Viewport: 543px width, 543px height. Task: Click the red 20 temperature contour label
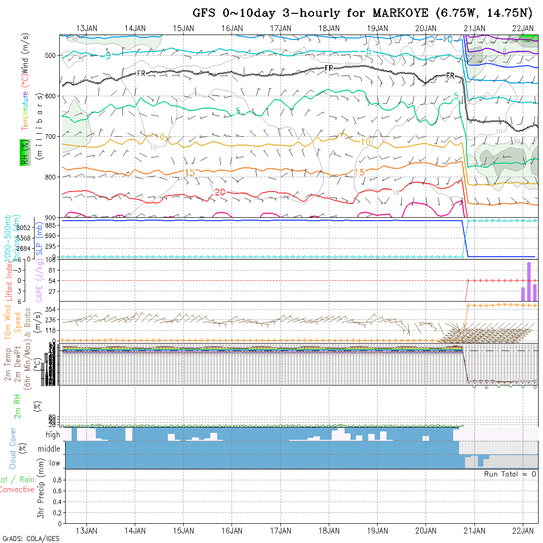(220, 192)
